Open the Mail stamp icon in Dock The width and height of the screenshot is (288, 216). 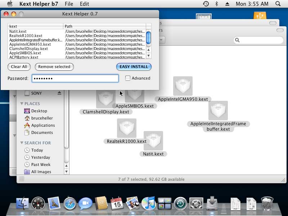point(54,203)
